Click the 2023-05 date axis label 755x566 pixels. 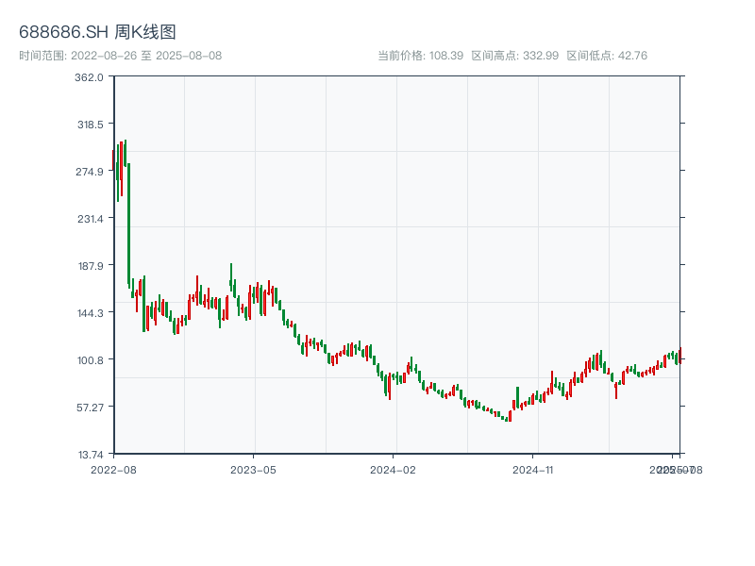coord(254,469)
